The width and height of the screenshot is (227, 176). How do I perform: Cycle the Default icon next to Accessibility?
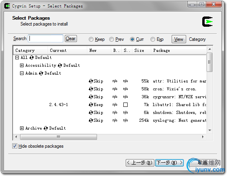60,66
